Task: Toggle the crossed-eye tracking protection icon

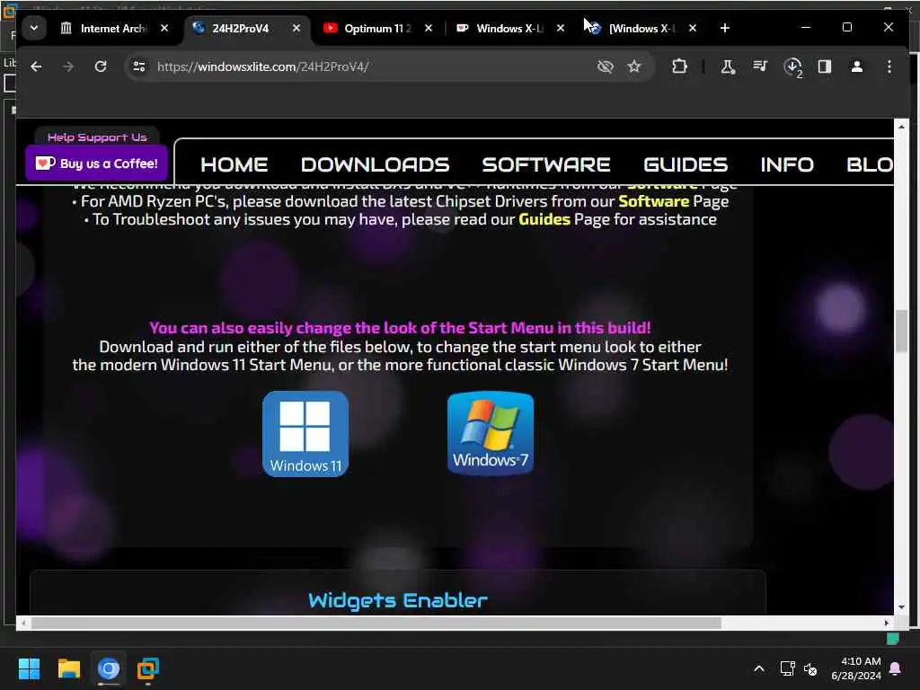Action: (605, 66)
